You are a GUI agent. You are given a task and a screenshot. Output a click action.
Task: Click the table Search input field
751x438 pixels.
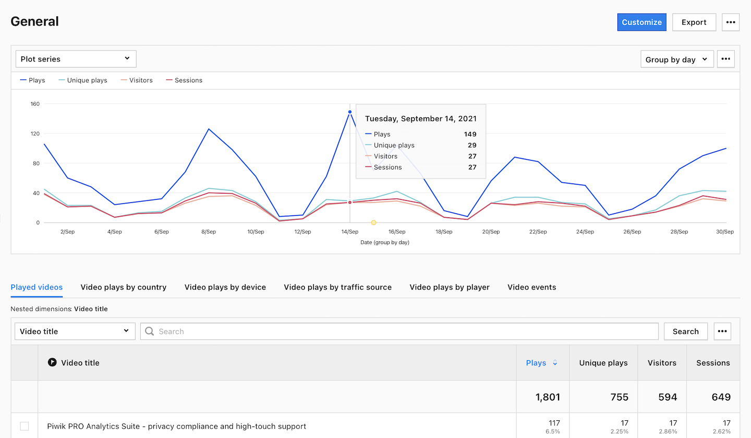pyautogui.click(x=399, y=331)
